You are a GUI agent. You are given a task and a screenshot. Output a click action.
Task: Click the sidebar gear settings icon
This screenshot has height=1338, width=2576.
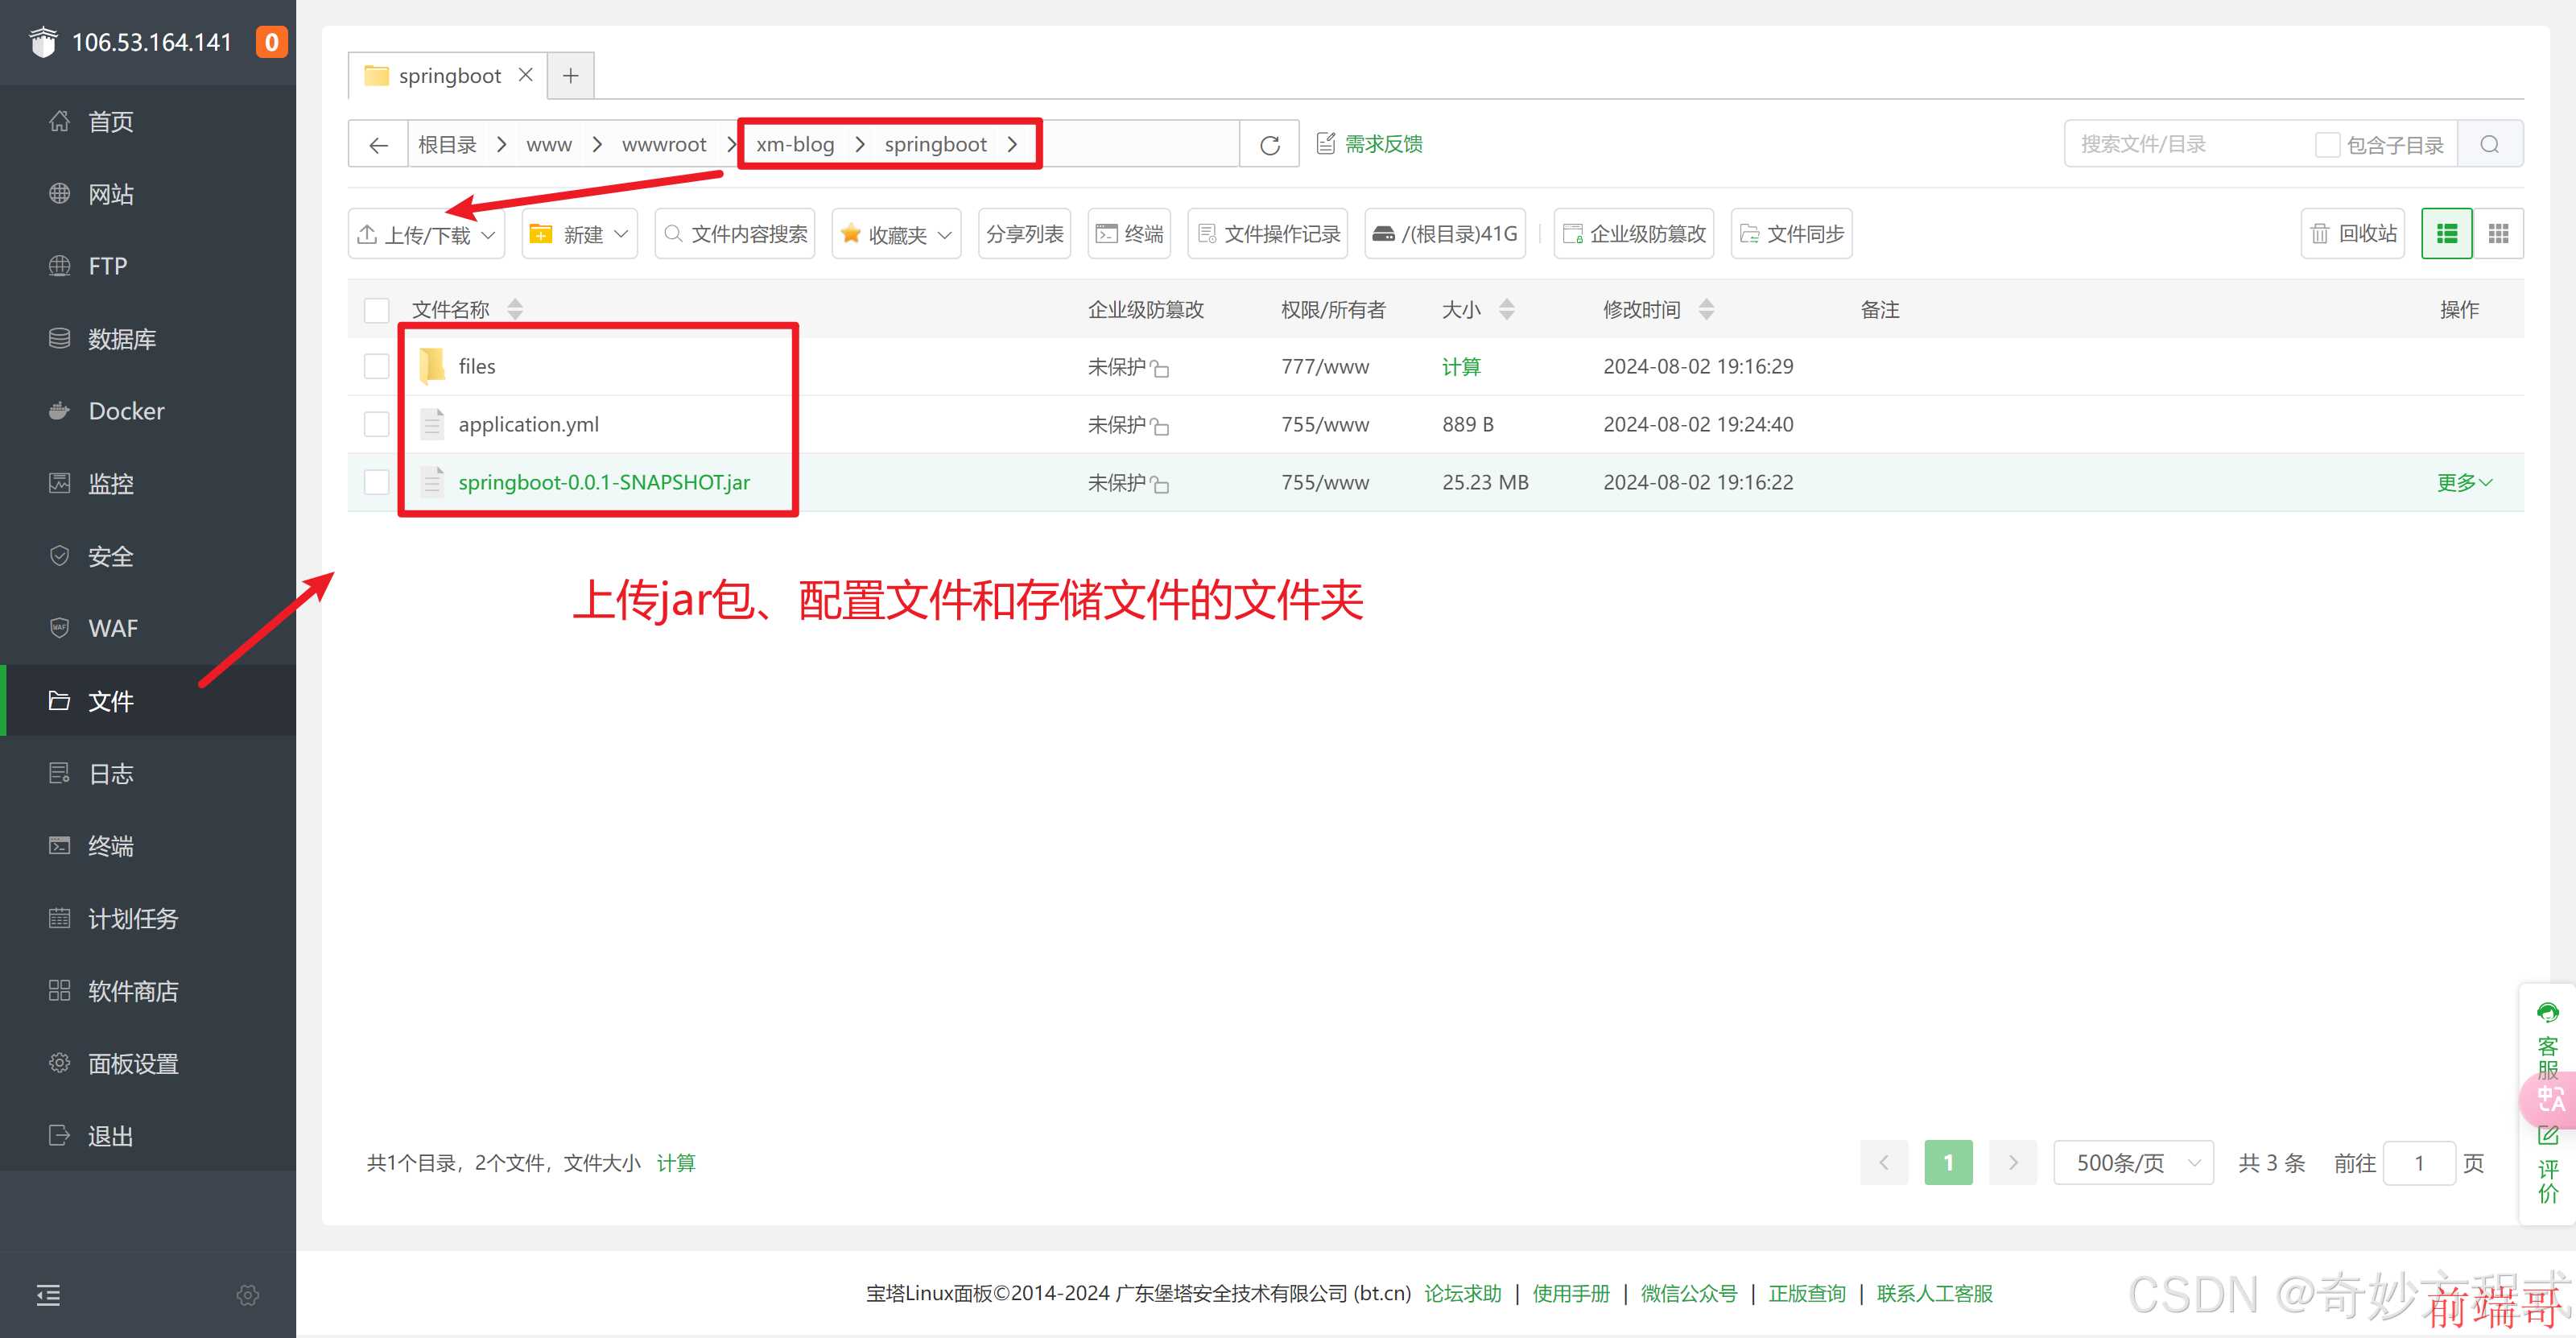click(x=248, y=1295)
